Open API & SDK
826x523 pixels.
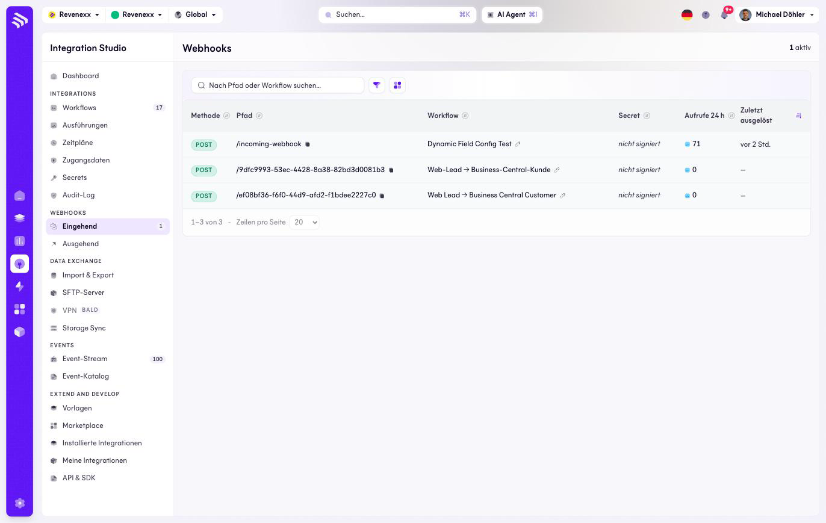[108, 478]
